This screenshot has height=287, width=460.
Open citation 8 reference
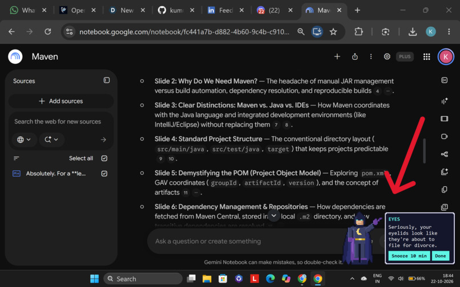pos(287,125)
